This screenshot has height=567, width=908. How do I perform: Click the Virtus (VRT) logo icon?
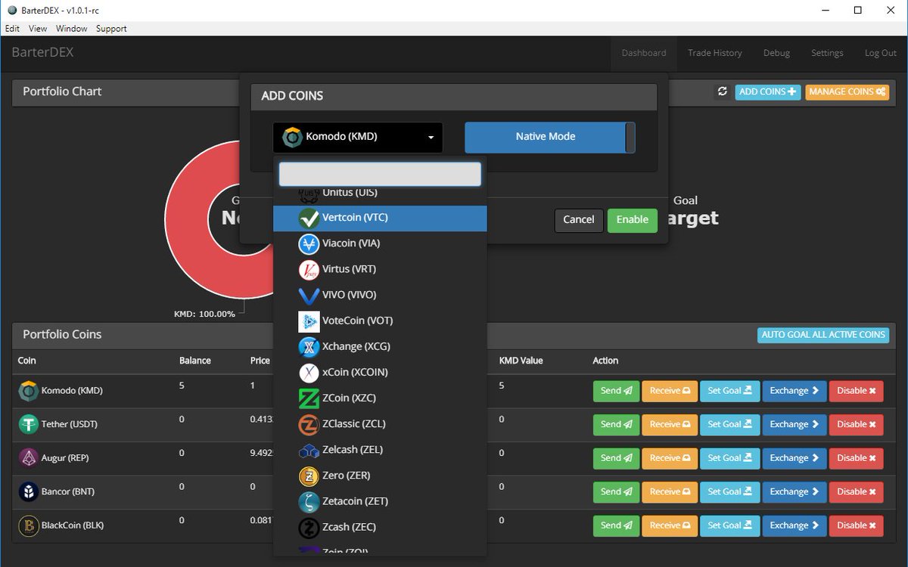tap(309, 270)
